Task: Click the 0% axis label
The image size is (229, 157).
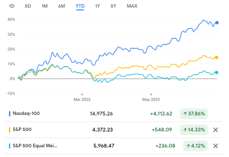Action: (x=12, y=79)
